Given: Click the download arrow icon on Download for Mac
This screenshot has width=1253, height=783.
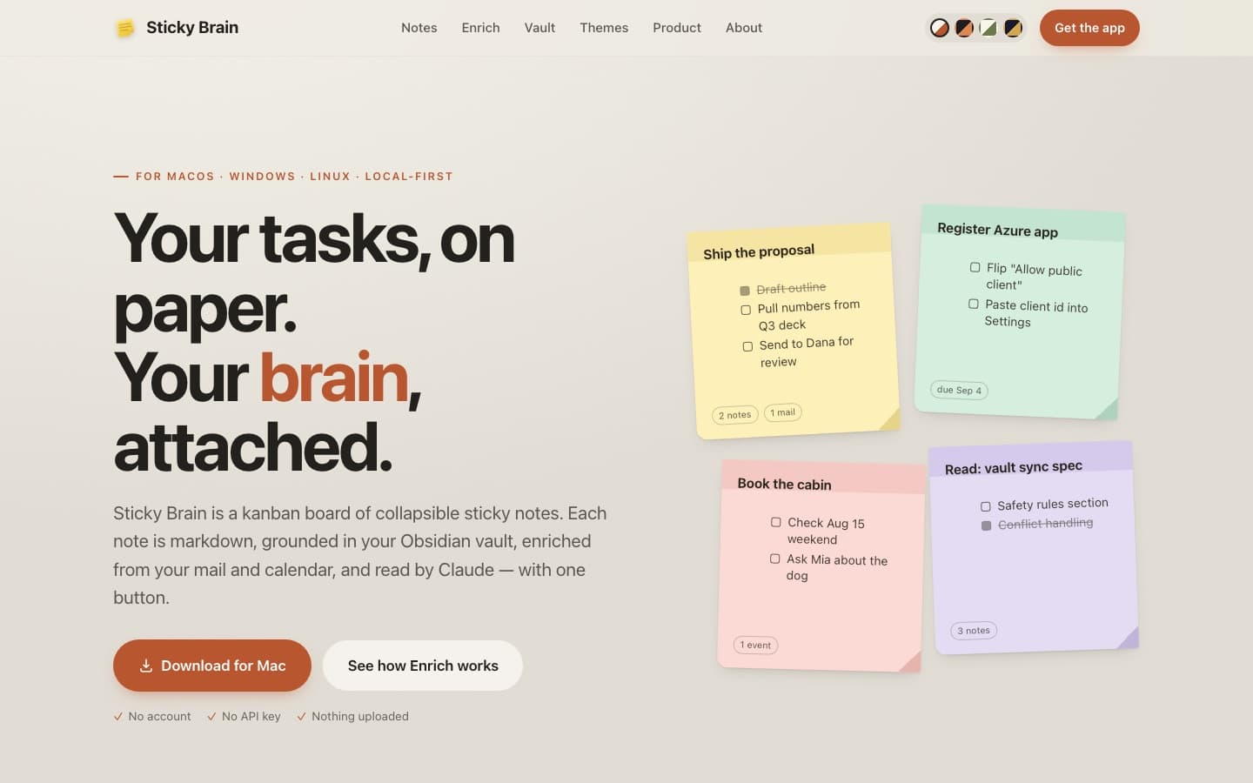Looking at the screenshot, I should point(146,666).
